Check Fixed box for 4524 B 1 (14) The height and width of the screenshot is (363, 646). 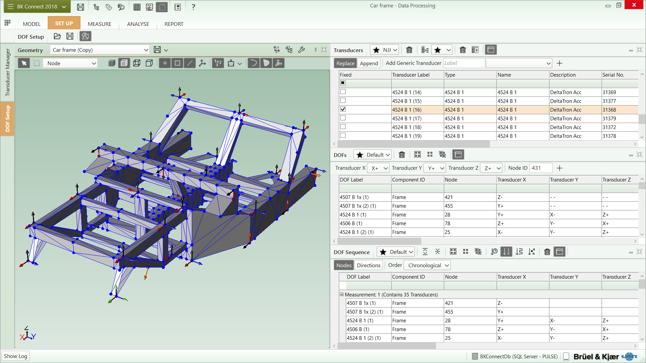[343, 92]
